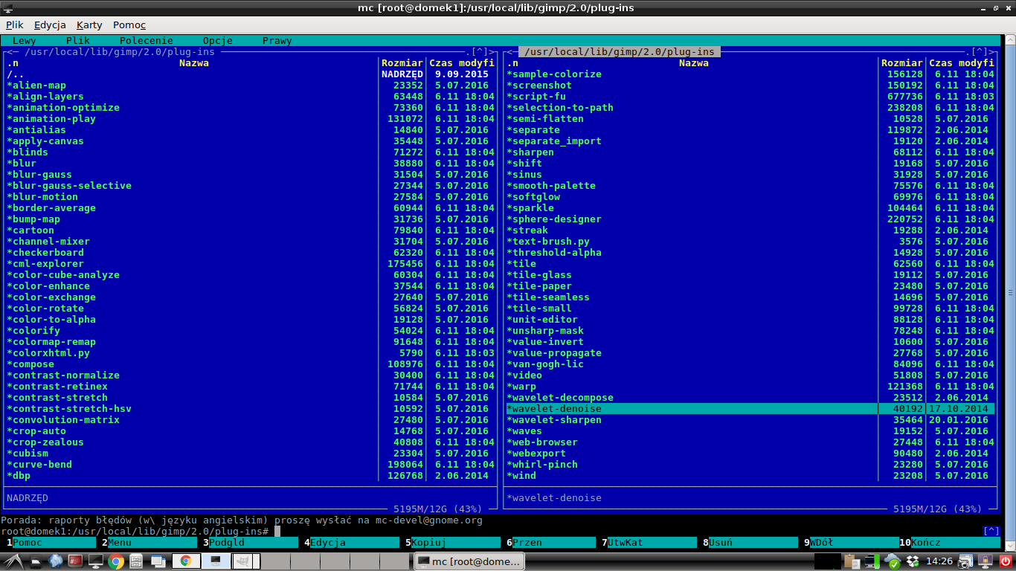Toggle sort order via left panel .n
Screen dimensions: 1016x571
(x=13, y=63)
